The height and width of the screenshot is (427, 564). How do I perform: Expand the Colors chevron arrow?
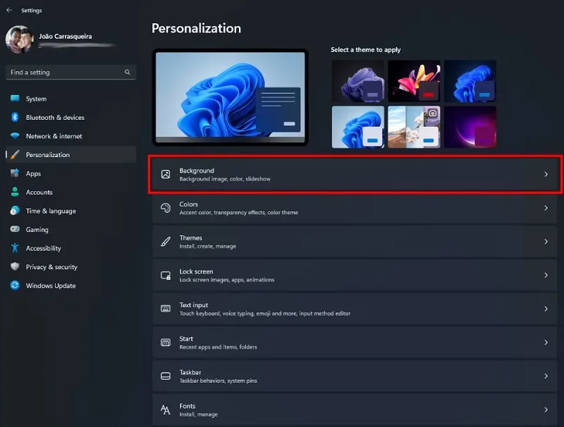click(546, 208)
